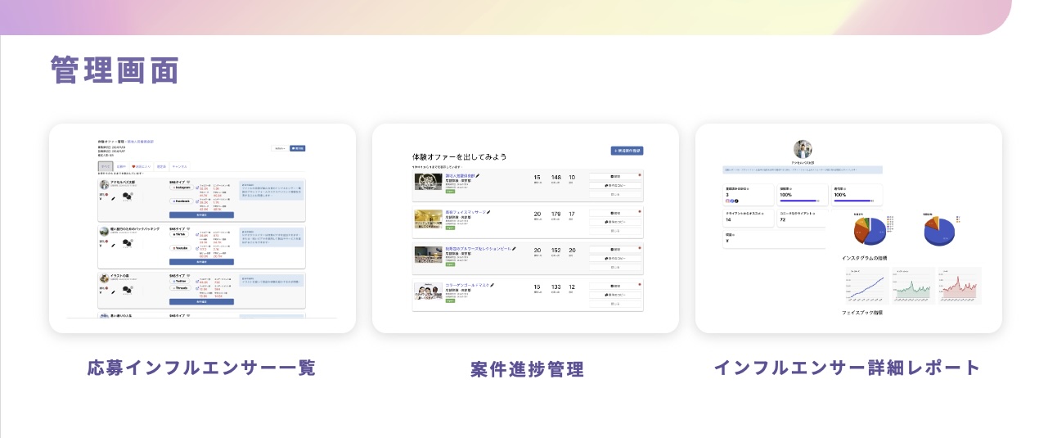The width and height of the screenshot is (1048, 438).
Task: Click thumbnail of コラーゲンゴールドマスク offer
Action: pos(429,291)
